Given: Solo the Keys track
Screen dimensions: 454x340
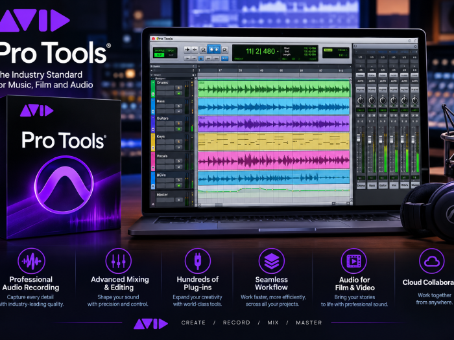Looking at the screenshot, I should tap(178, 142).
